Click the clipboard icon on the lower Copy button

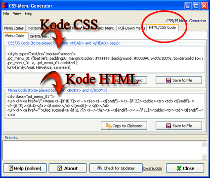click(x=109, y=126)
